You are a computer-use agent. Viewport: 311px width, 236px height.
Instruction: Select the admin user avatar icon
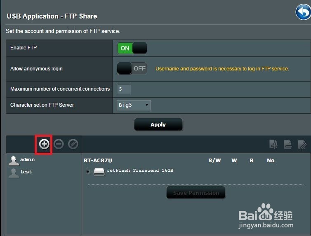[x=14, y=161]
